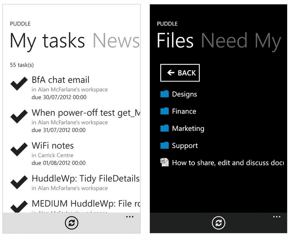
Task: Open the HuddleWp: Tidy FileDetails task title
Action: pos(86,179)
